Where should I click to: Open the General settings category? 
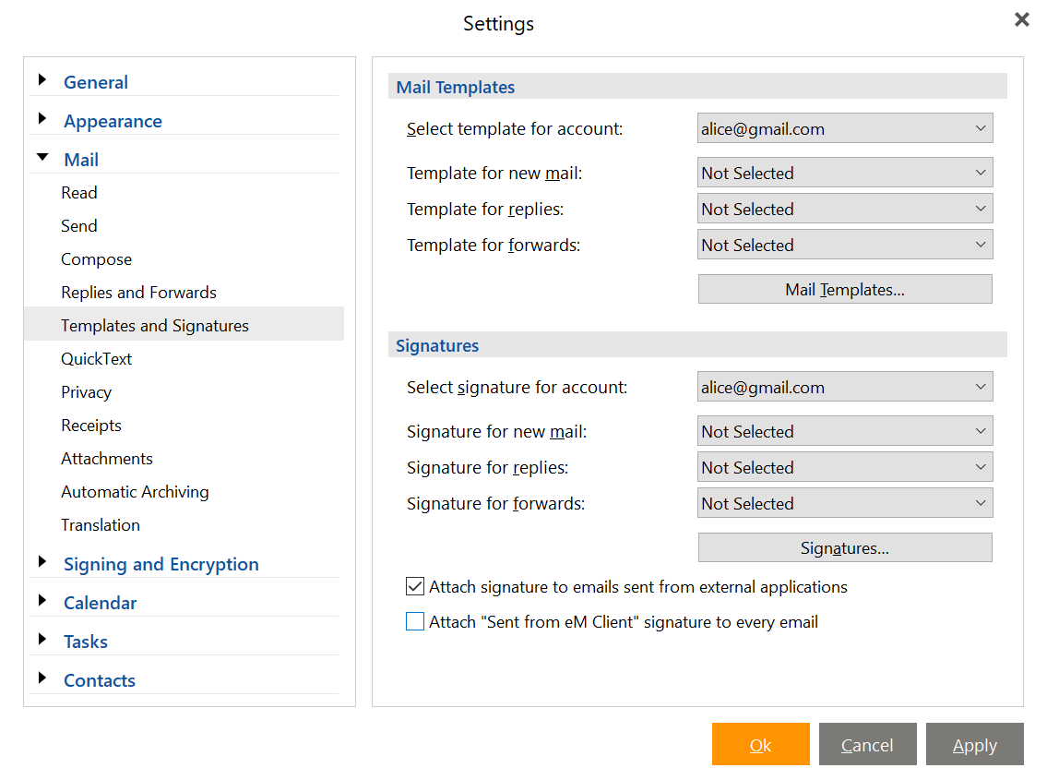tap(96, 82)
